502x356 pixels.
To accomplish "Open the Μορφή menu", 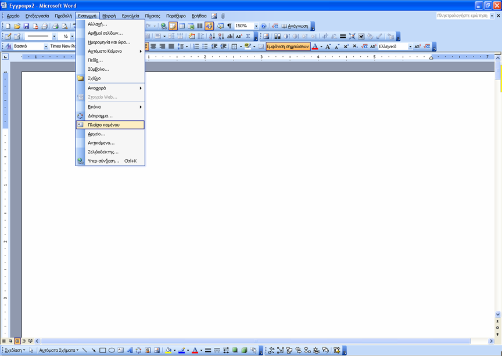I will tap(109, 16).
